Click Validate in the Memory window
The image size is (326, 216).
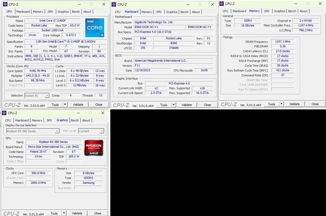pos(294,104)
